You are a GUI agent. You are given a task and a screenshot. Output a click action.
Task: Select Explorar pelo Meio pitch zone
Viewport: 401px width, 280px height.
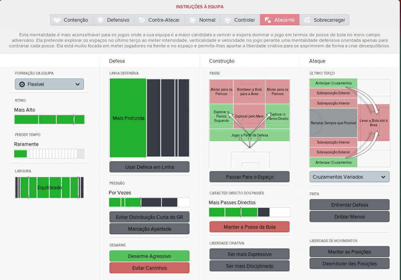(x=249, y=116)
